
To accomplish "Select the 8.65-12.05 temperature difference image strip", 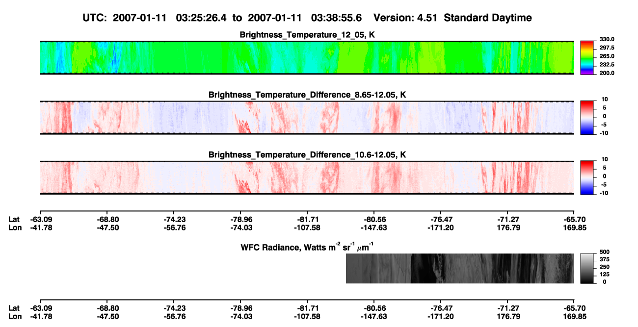I will pyautogui.click(x=307, y=117).
